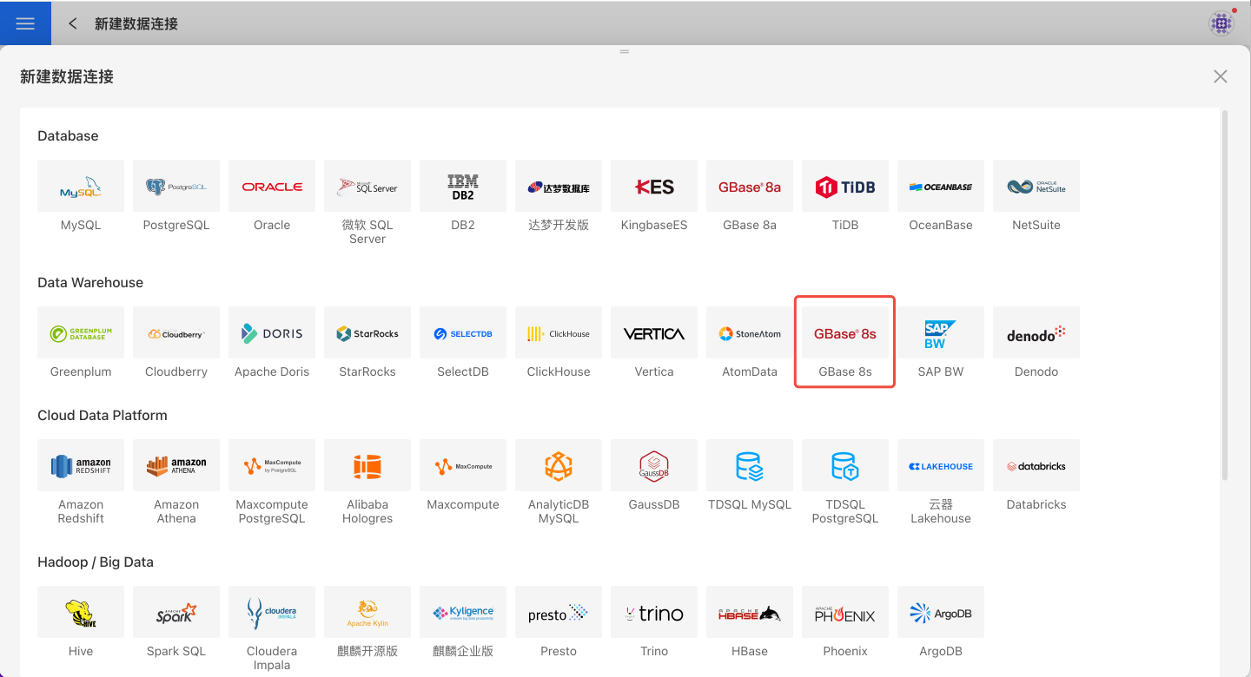Pick the Hive big data connector
The image size is (1251, 677).
pos(81,613)
